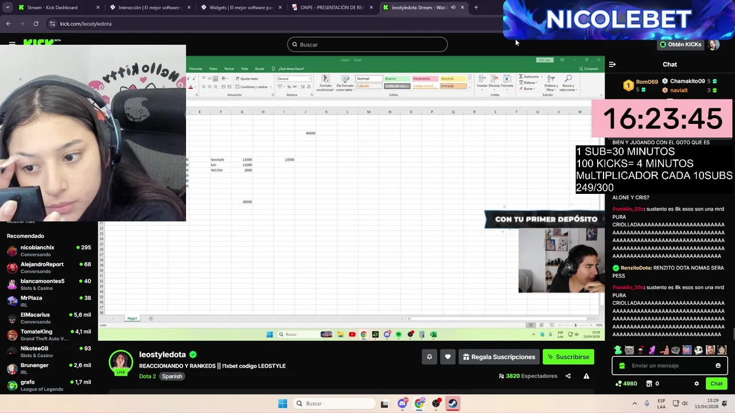This screenshot has width=735, height=413.
Task: Click Ordenar y filtrar in Excel ribbon
Action: 551,83
